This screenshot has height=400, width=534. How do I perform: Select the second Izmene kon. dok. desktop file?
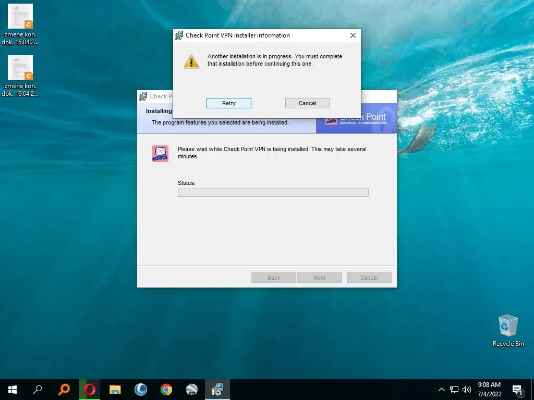(20, 76)
